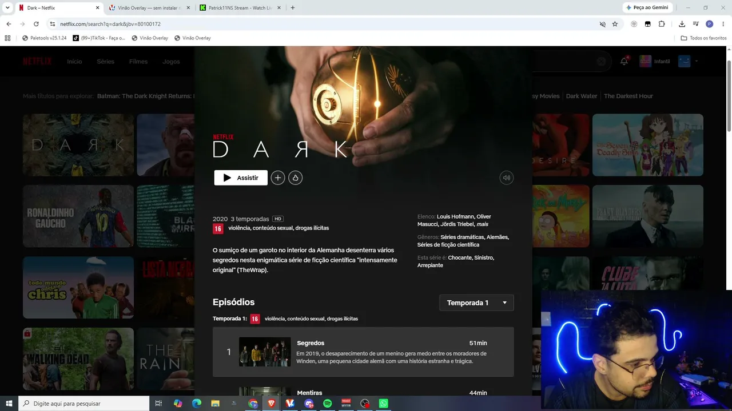Viewport: 732px width, 411px height.
Task: Open the Temporada 1 season dropdown
Action: coord(476,303)
